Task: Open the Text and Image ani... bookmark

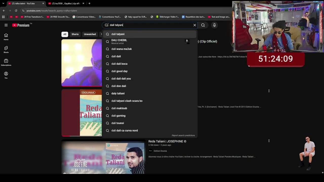Action: 219,17
